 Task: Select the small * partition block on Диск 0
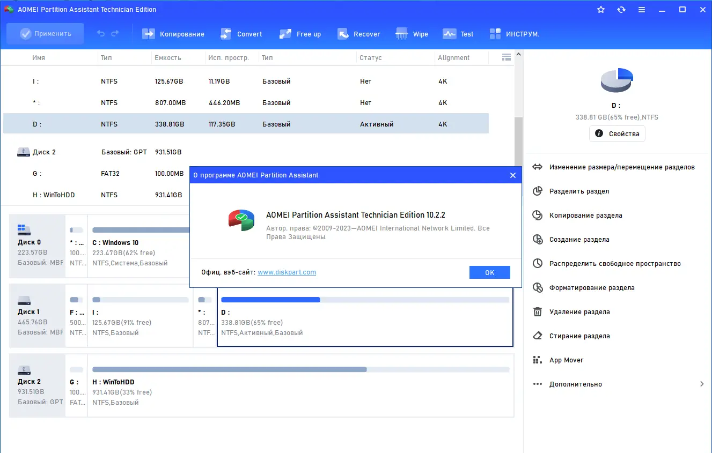tap(77, 246)
